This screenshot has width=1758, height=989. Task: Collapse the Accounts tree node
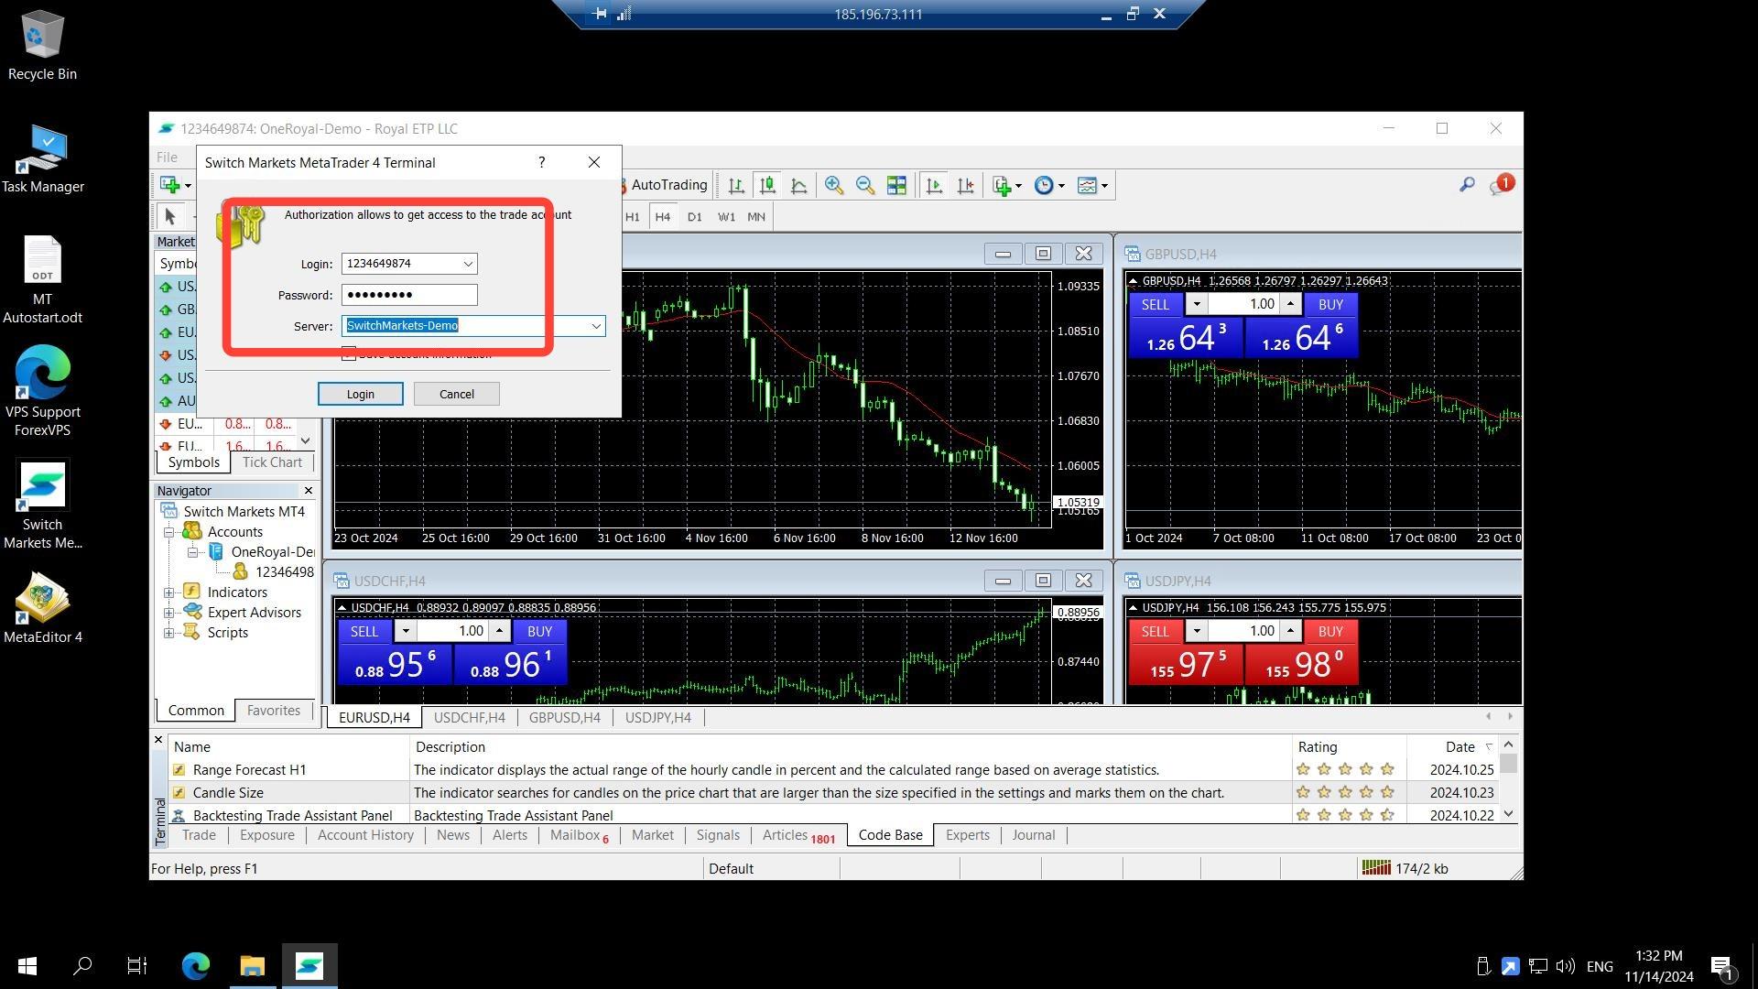pos(169,532)
